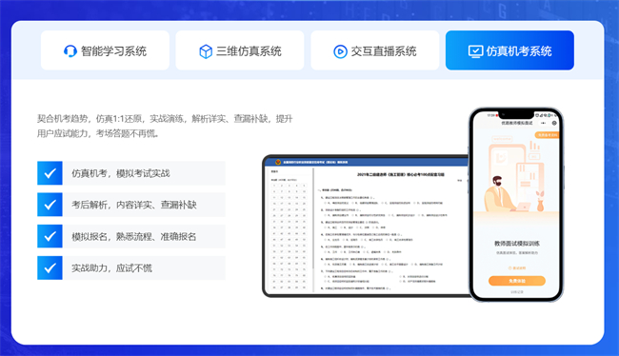Open the 智能学习系统 tab
This screenshot has width=619, height=356.
pos(105,50)
